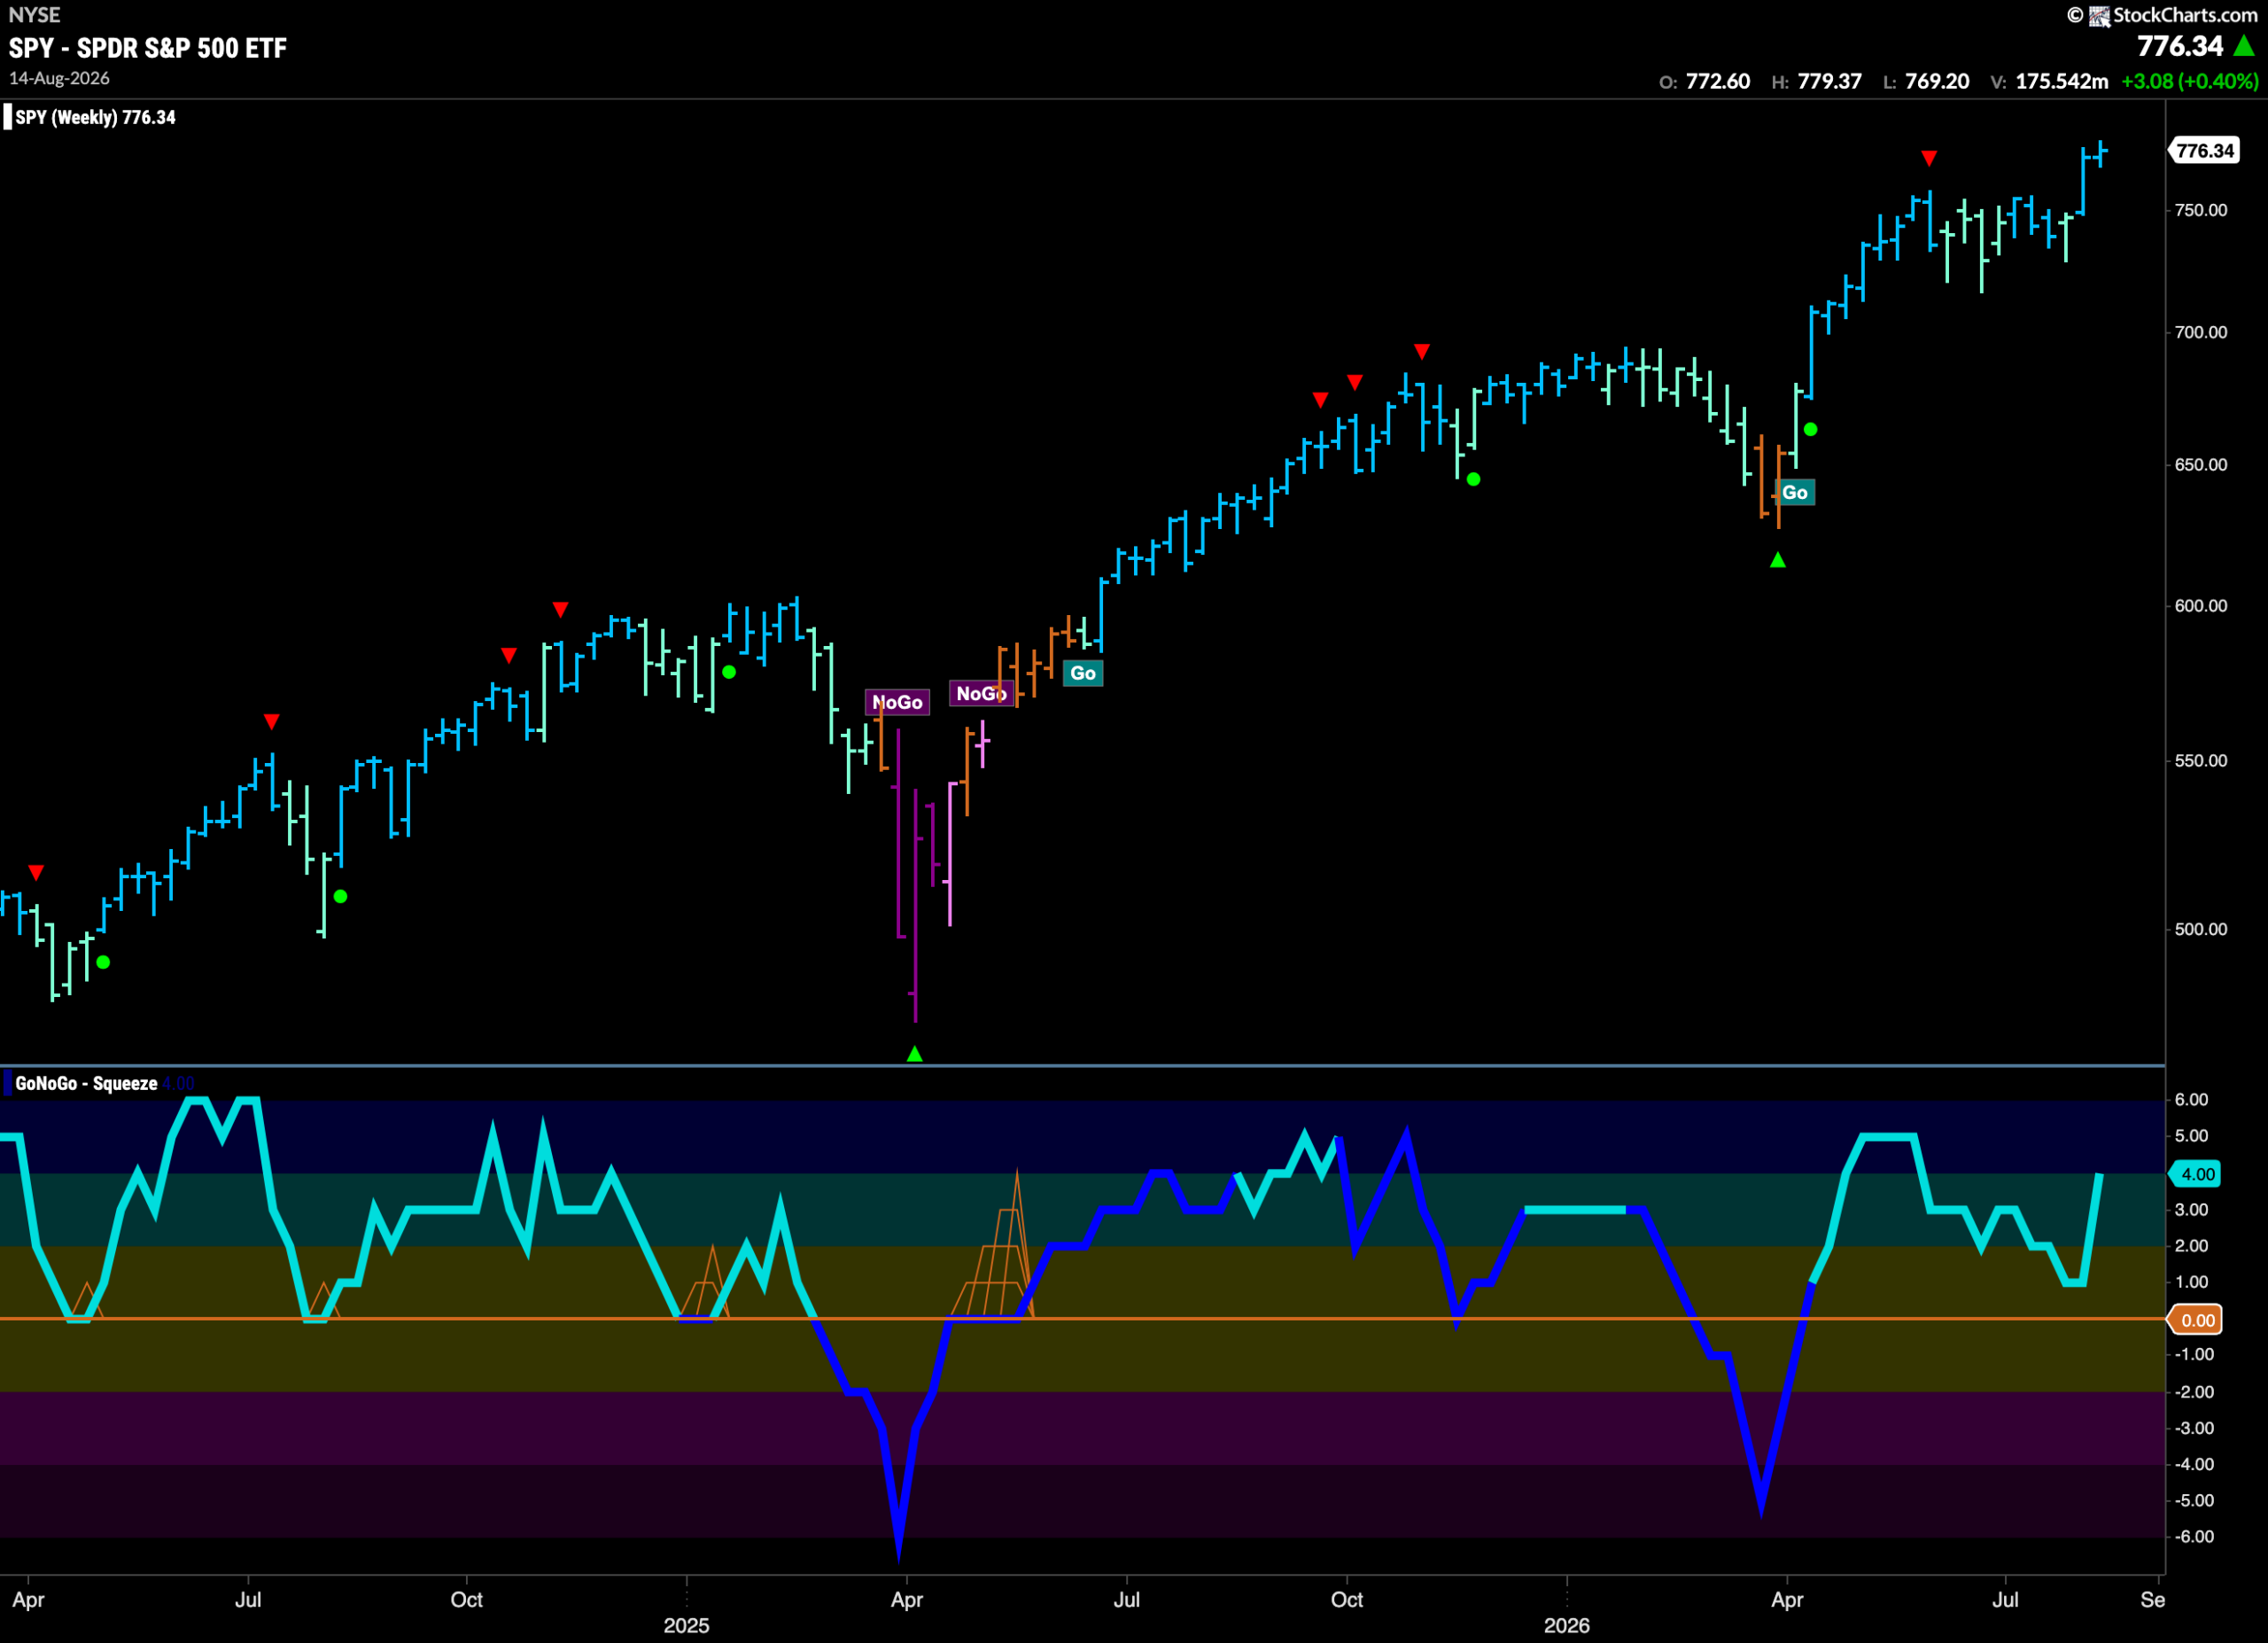This screenshot has width=2268, height=1643.
Task: Click the green dot below the August 2024 low
Action: [x=340, y=896]
